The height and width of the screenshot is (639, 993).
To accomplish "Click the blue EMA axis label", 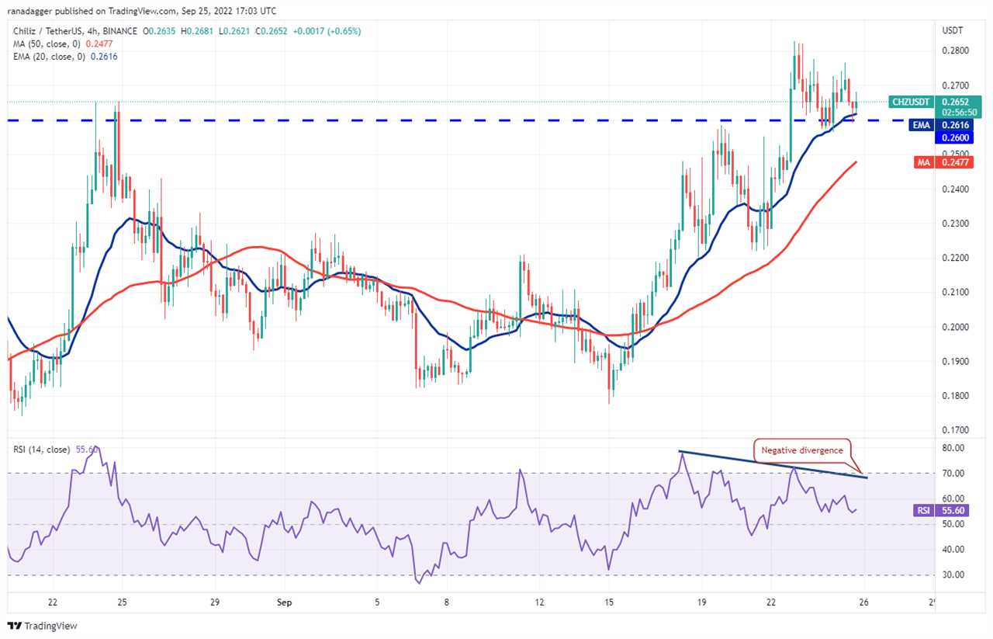I will tap(919, 124).
